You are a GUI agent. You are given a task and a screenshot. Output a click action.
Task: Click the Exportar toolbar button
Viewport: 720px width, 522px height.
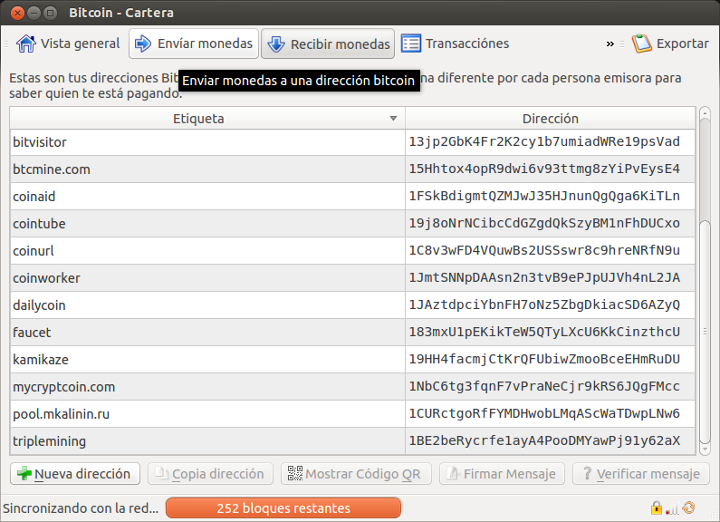pyautogui.click(x=670, y=43)
